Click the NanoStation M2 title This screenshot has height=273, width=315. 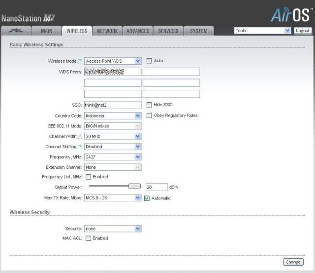28,18
